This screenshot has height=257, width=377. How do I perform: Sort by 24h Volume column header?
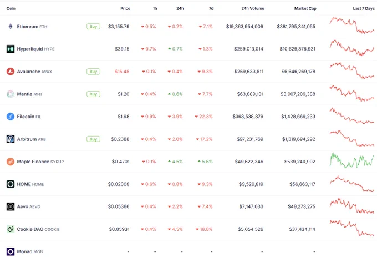click(253, 8)
